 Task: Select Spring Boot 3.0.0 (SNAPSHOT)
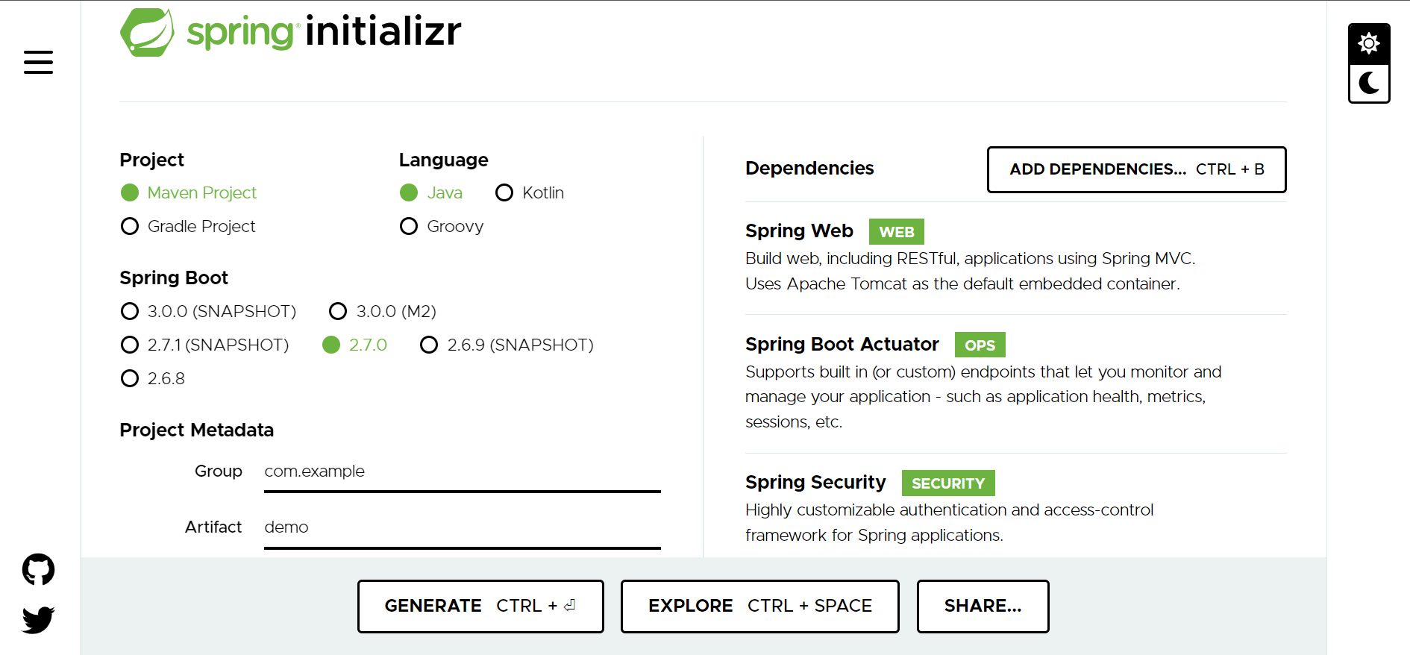[208, 311]
